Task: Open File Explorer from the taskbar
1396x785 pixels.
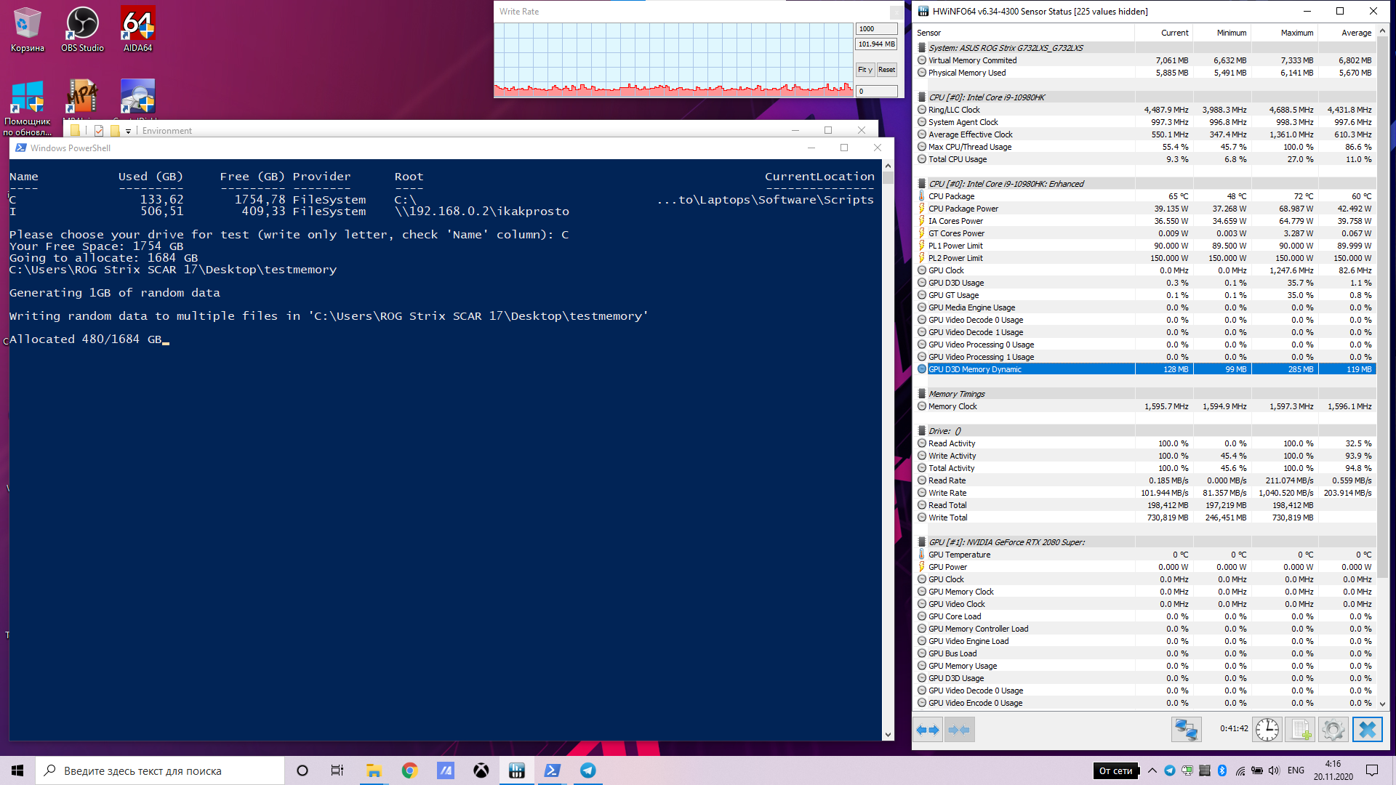Action: pyautogui.click(x=374, y=770)
